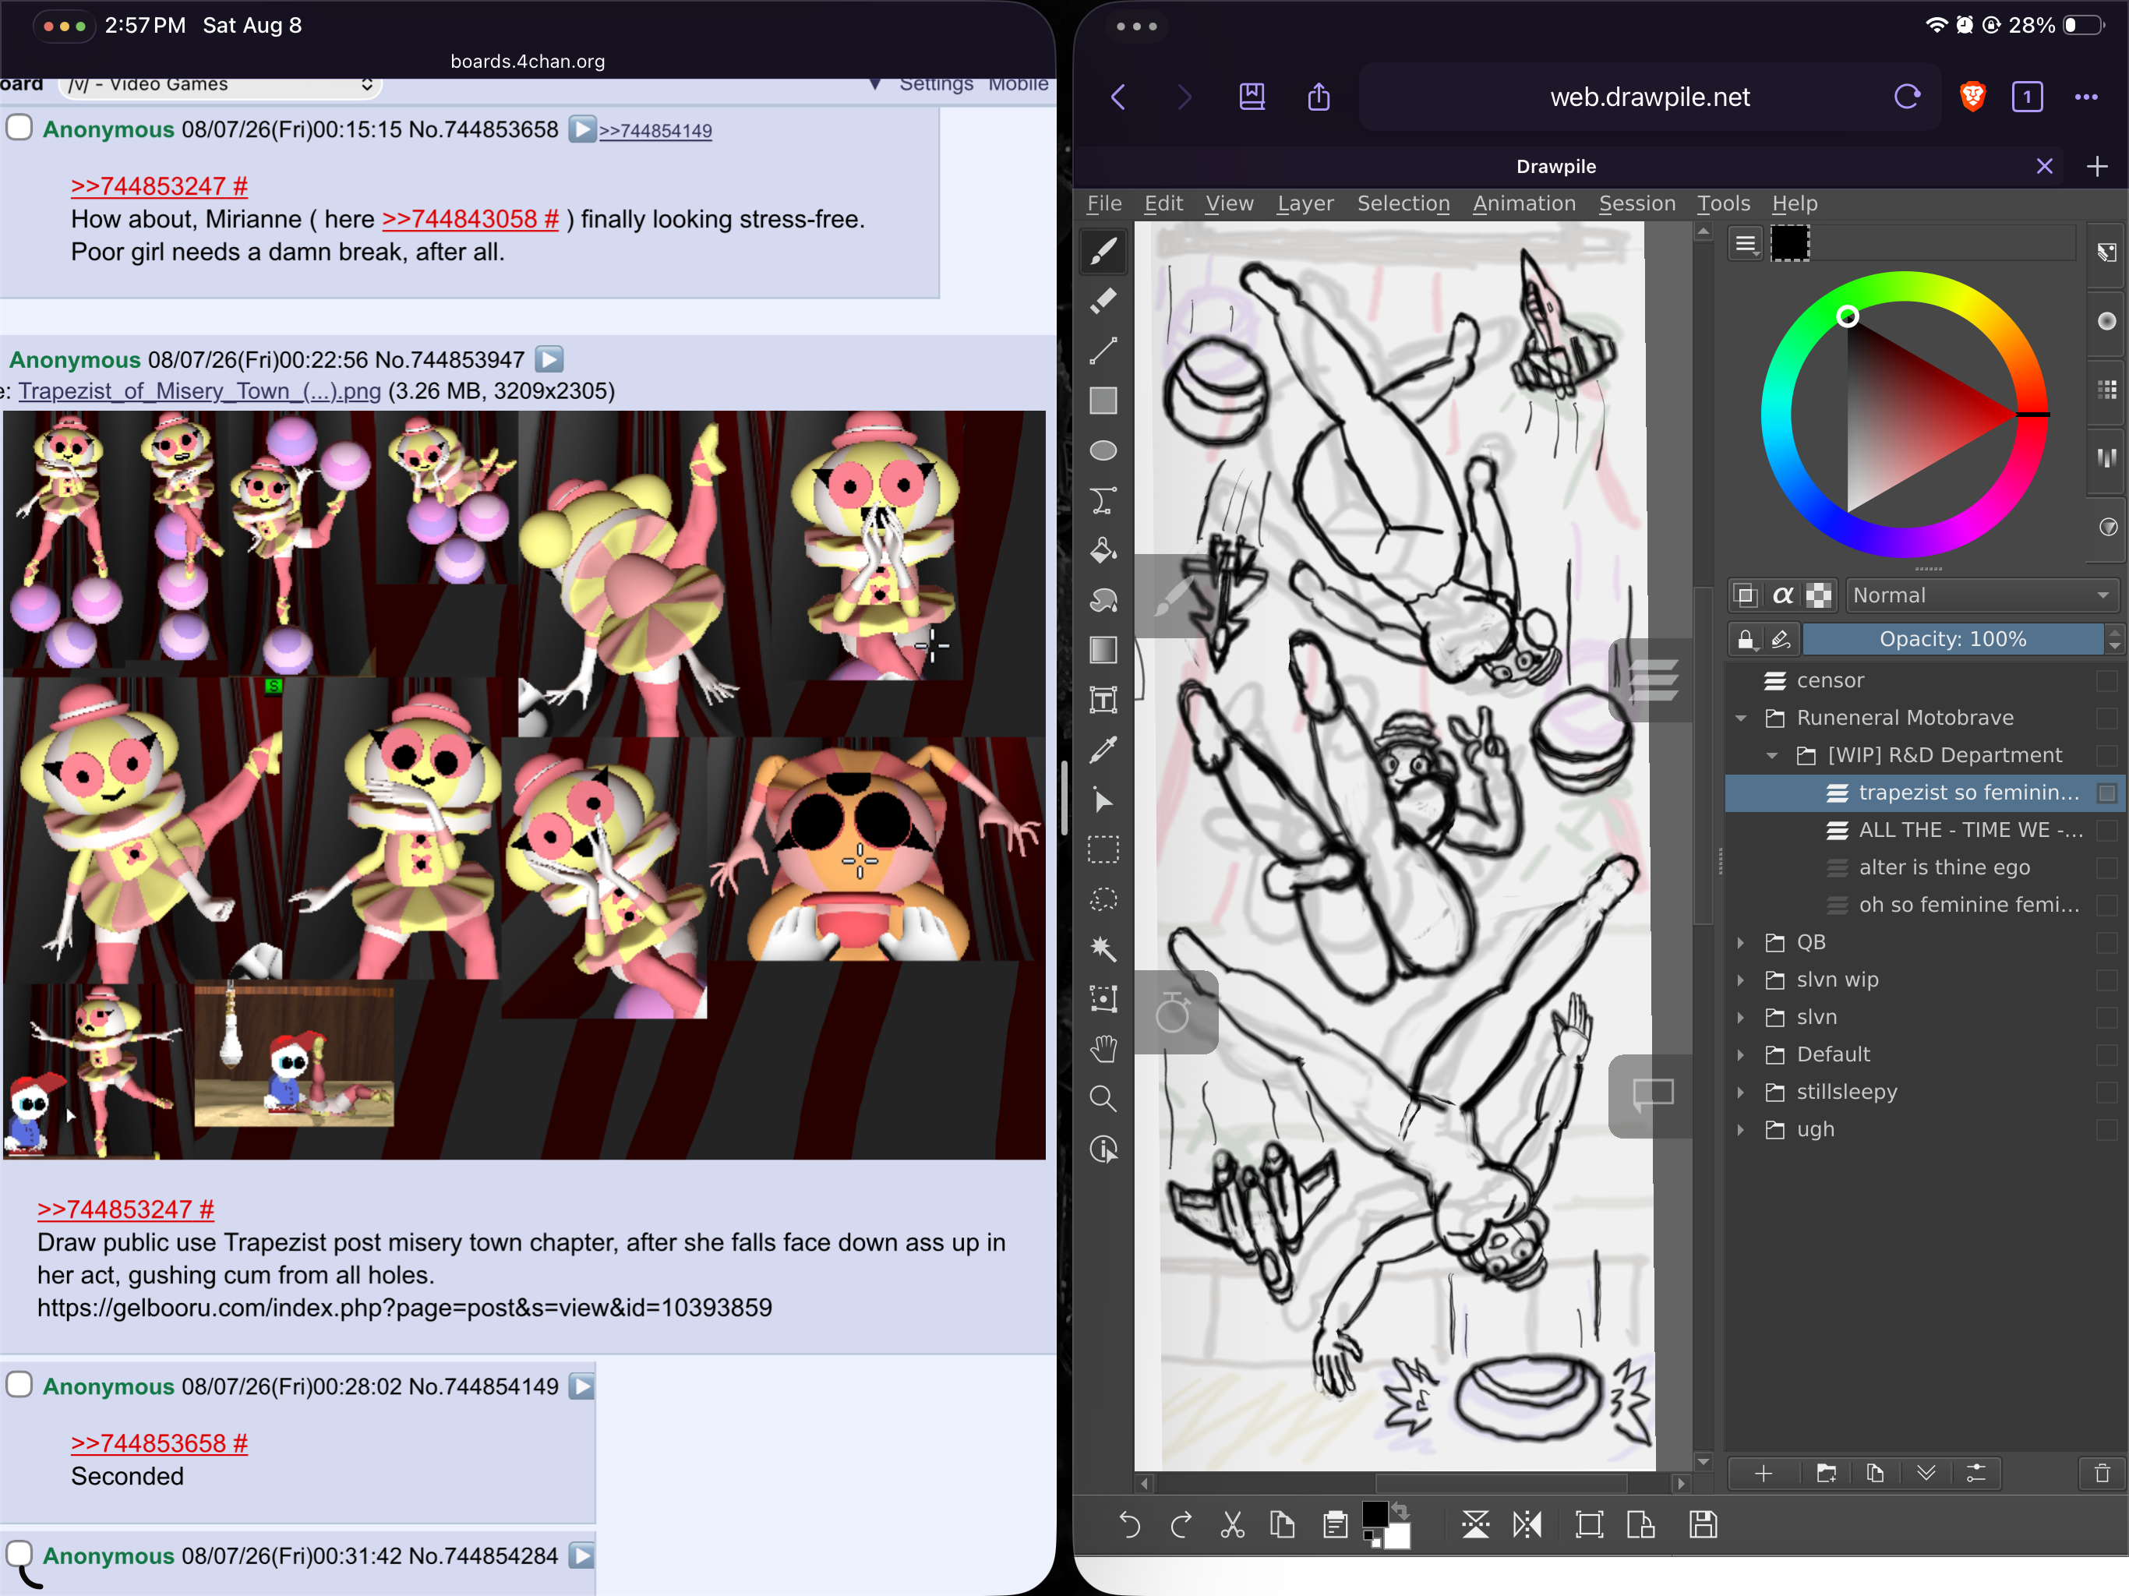Select the zoom magnifier tool
The image size is (2129, 1596).
[x=1103, y=1100]
